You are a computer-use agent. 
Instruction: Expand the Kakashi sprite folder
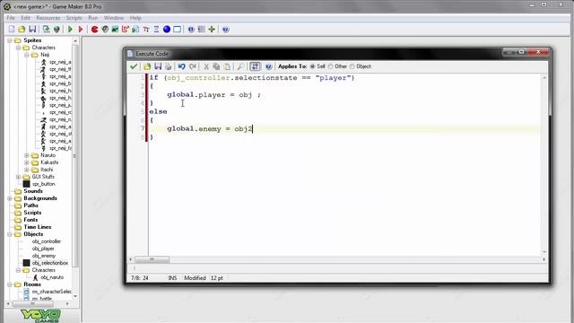click(x=26, y=162)
